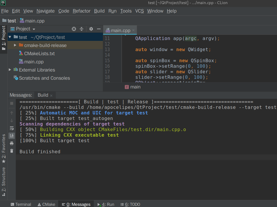Expand External Libraries node
The height and width of the screenshot is (207, 277).
pos(10,70)
